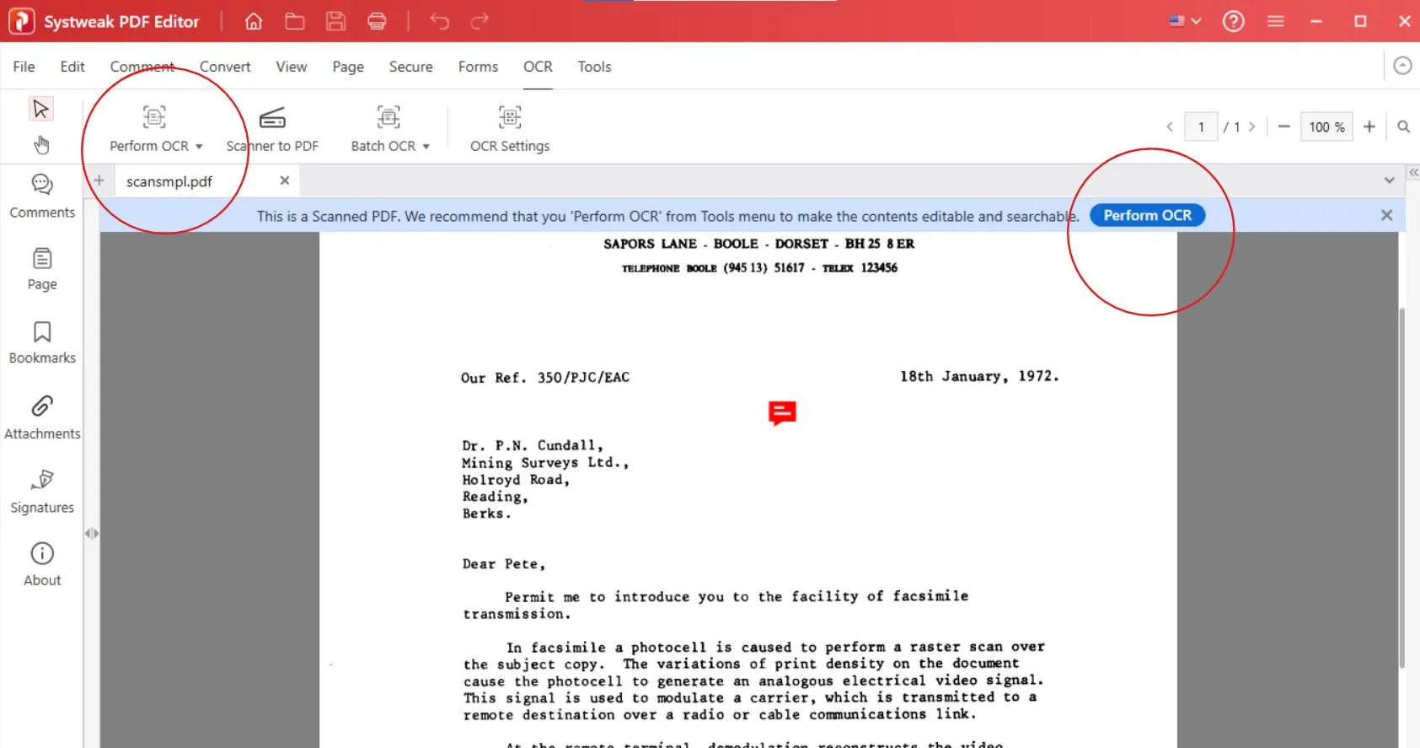
Task: Open the Bookmarks side panel
Action: tap(42, 342)
